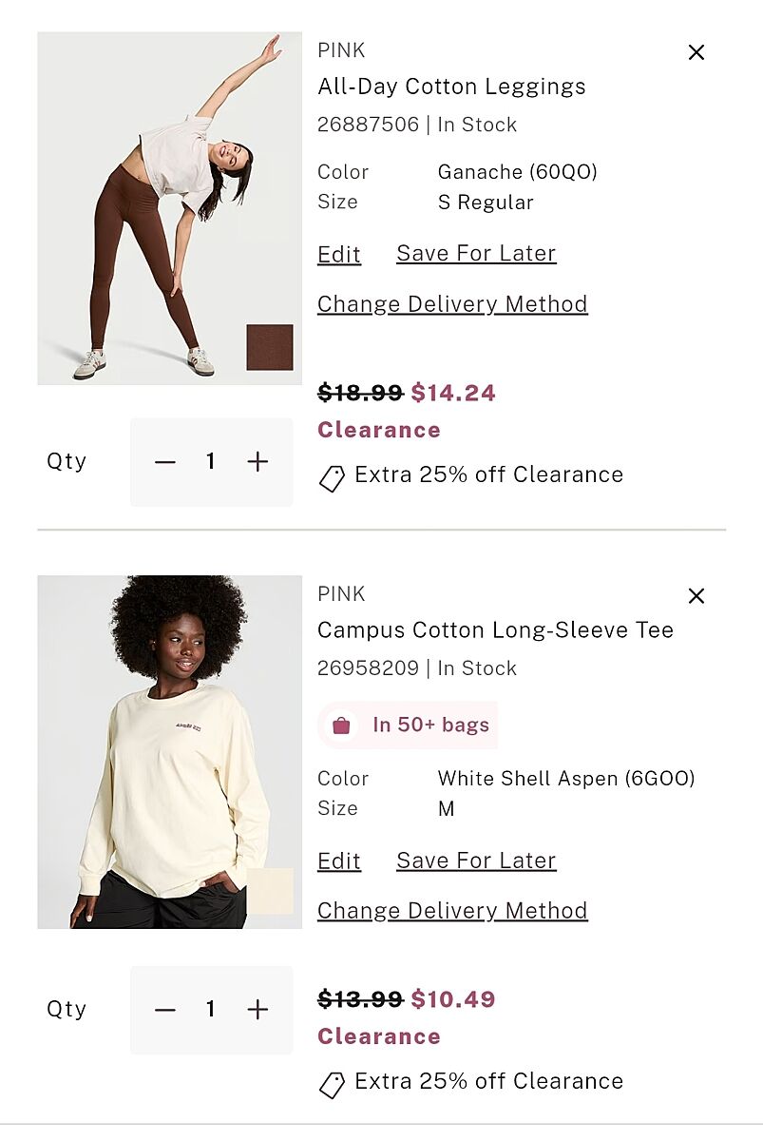Image resolution: width=763 pixels, height=1141 pixels.
Task: Change delivery method for the leggings
Action: point(452,304)
